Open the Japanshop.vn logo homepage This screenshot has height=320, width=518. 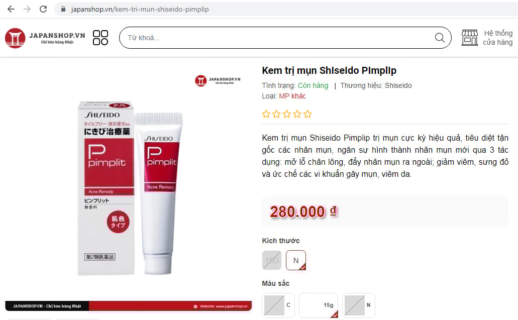coord(45,38)
